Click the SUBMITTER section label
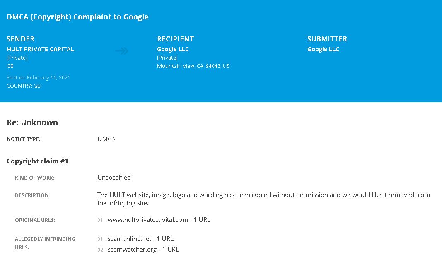Image resolution: width=442 pixels, height=257 pixels. point(327,39)
